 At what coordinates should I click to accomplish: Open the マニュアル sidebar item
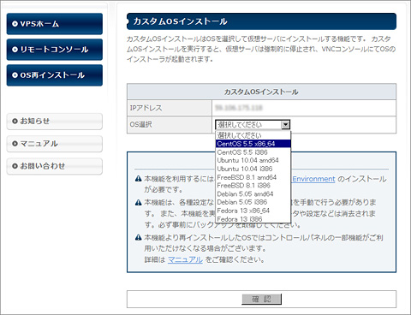click(x=55, y=144)
